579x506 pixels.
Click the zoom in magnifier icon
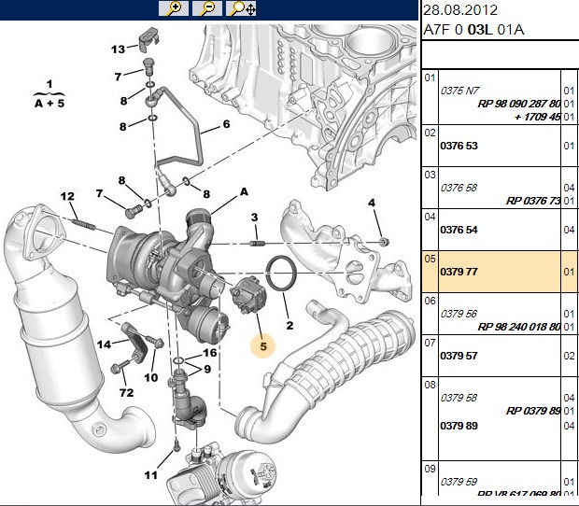(174, 8)
